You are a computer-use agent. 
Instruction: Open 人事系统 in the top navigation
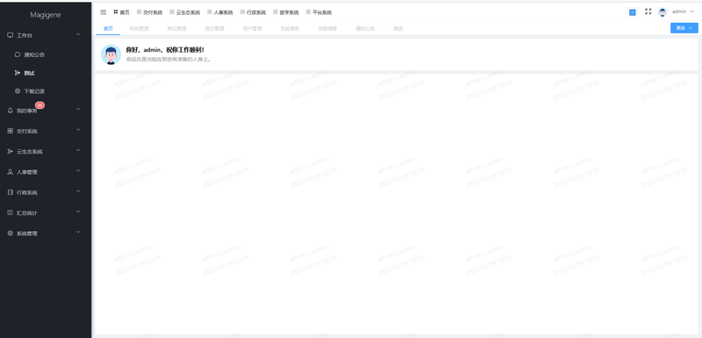click(220, 12)
